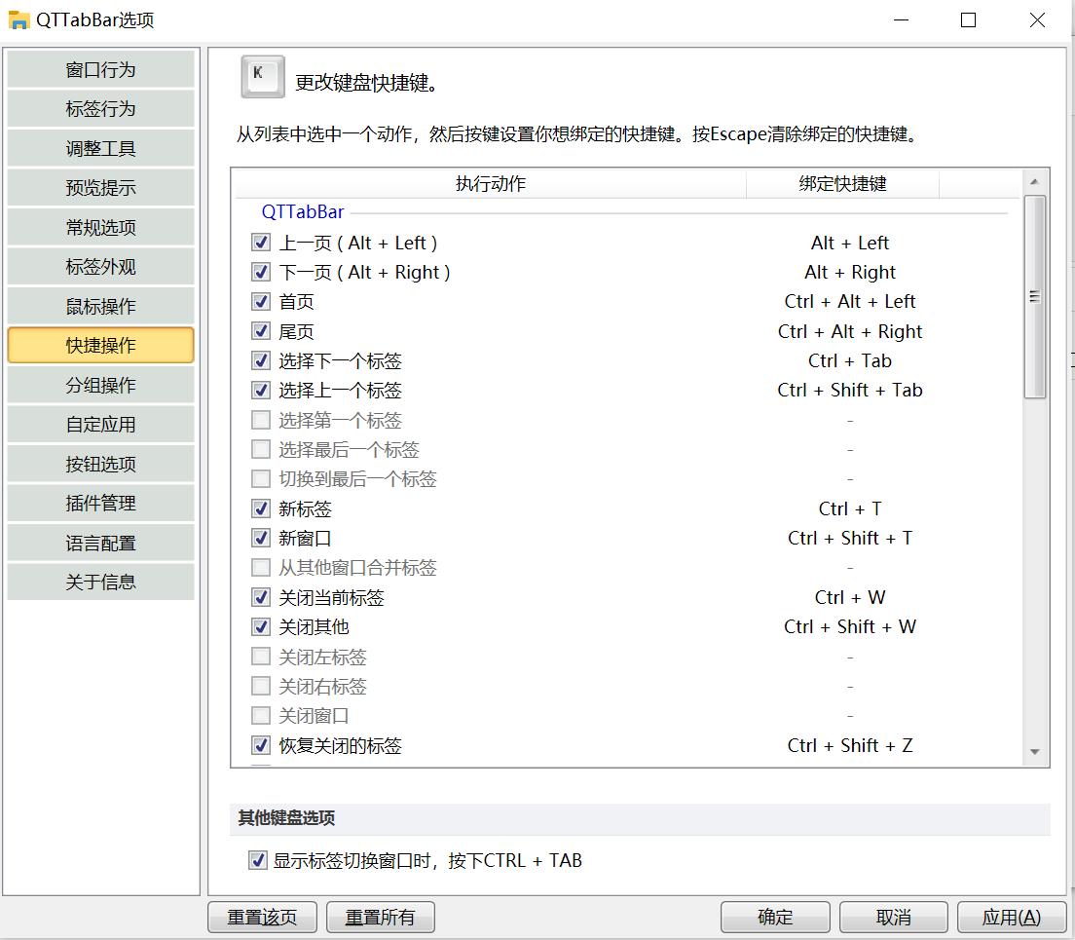Open the 标签行为 settings page
The width and height of the screenshot is (1075, 940).
(x=100, y=108)
